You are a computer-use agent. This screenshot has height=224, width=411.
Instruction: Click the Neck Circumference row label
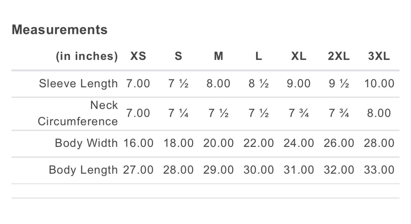(78, 113)
